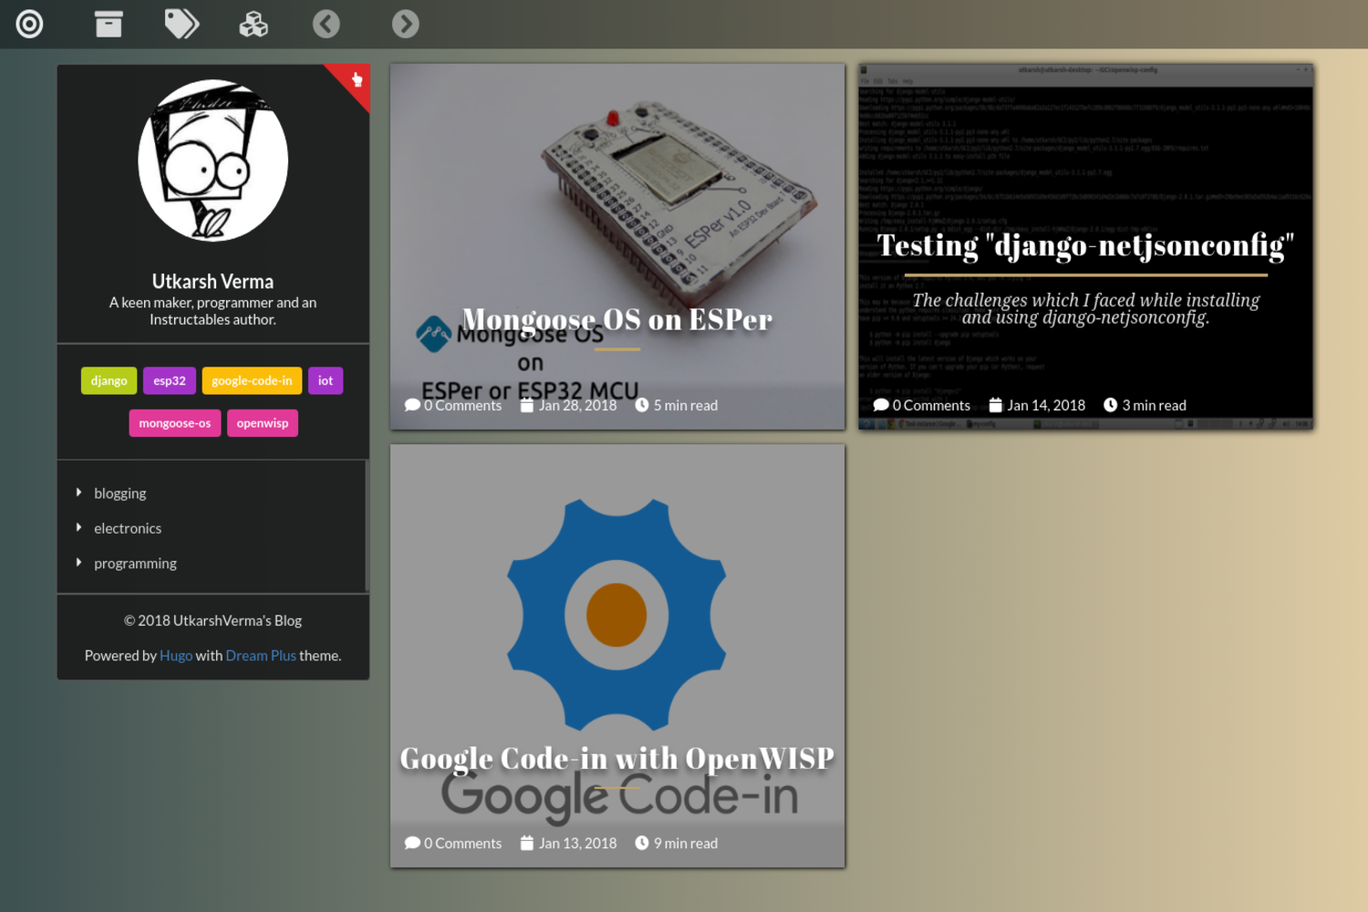Click calendar icon beside Jan 28, 2018
Screen dimensions: 1368x912
coord(527,405)
